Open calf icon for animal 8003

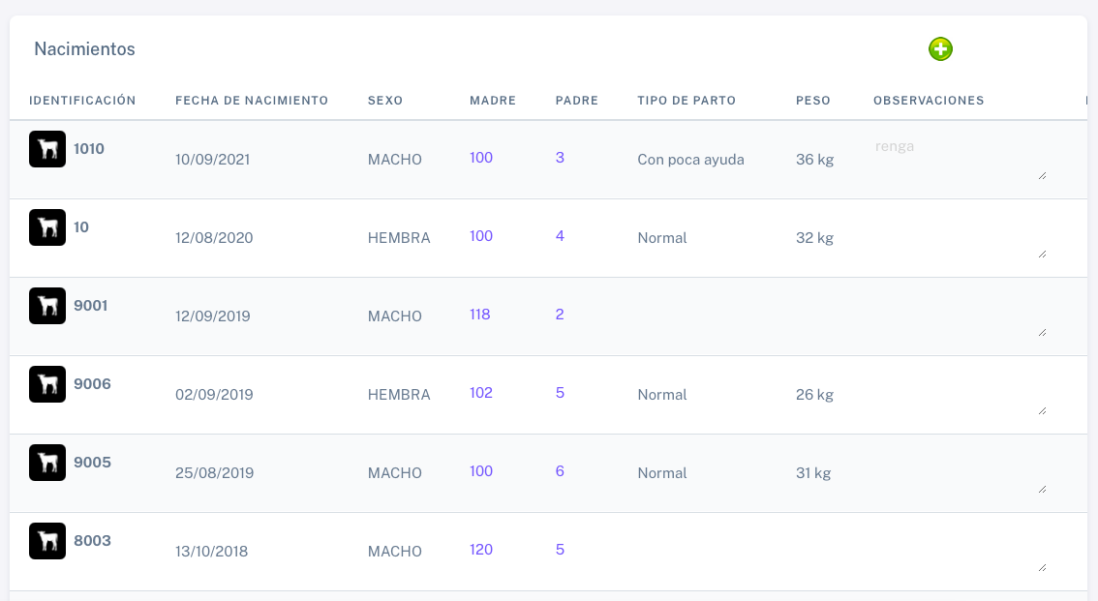47,541
